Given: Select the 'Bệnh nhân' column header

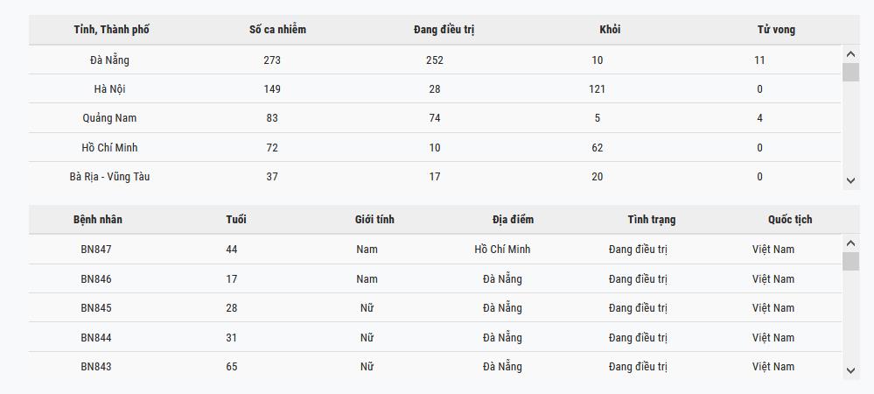Looking at the screenshot, I should (x=98, y=220).
